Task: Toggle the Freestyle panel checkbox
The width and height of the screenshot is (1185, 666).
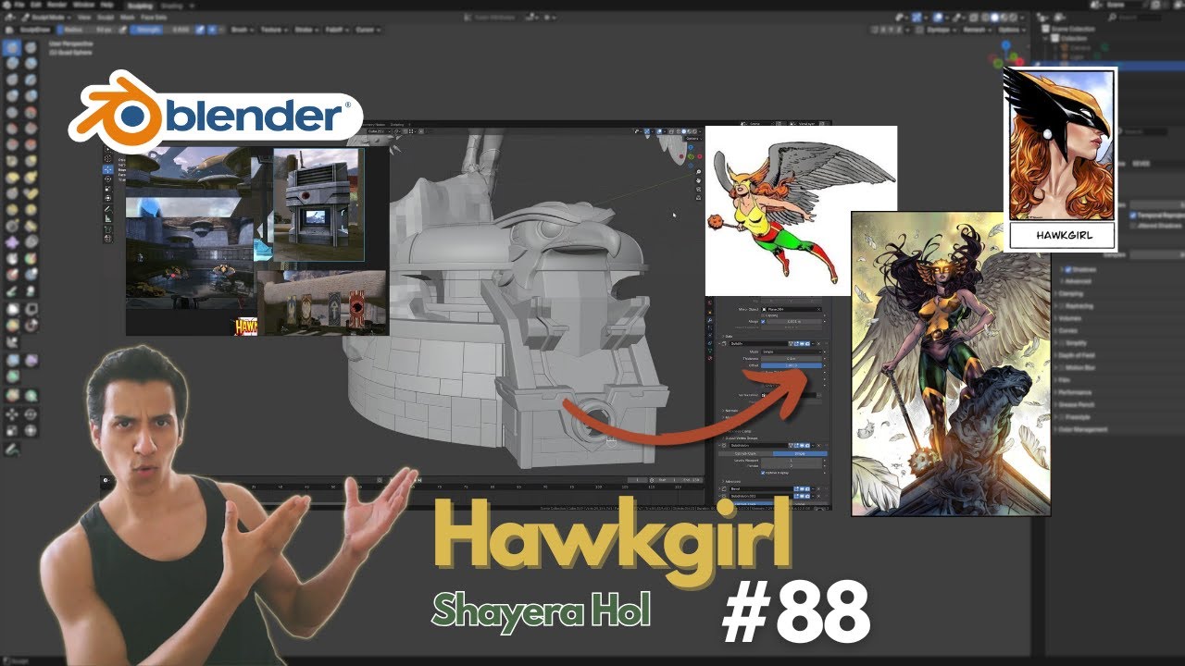Action: 1063,417
